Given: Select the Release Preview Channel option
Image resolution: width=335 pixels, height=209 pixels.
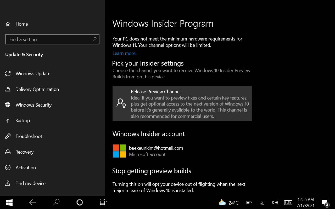Looking at the screenshot, I should [x=182, y=103].
